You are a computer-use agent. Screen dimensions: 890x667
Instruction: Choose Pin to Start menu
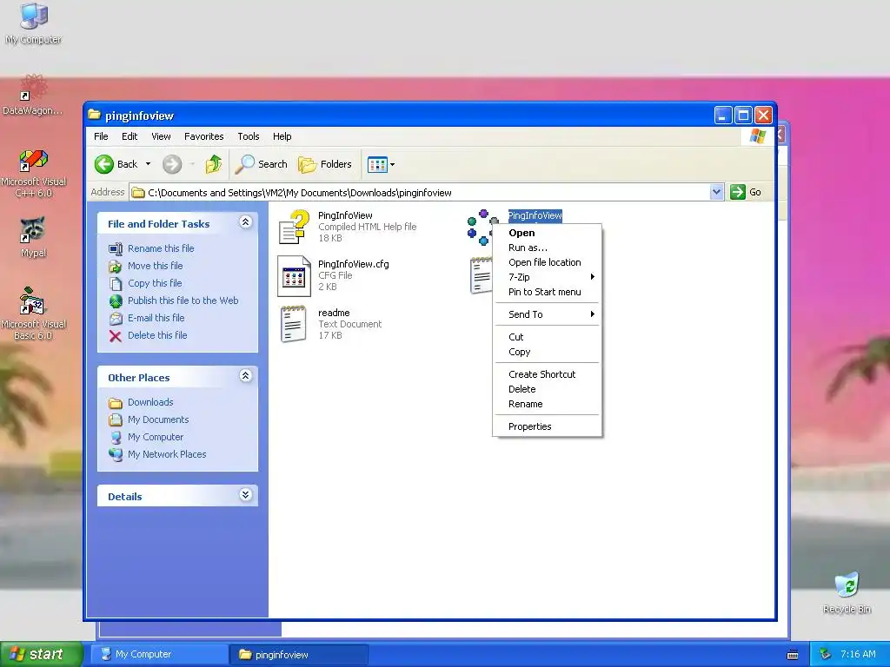(548, 292)
